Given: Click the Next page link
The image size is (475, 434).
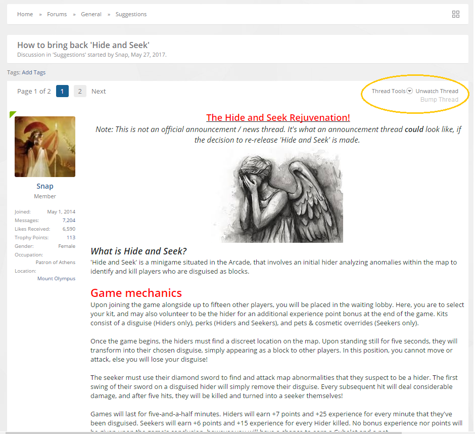Looking at the screenshot, I should pyautogui.click(x=99, y=91).
